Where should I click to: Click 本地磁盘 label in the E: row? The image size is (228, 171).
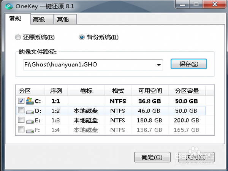click(85, 120)
